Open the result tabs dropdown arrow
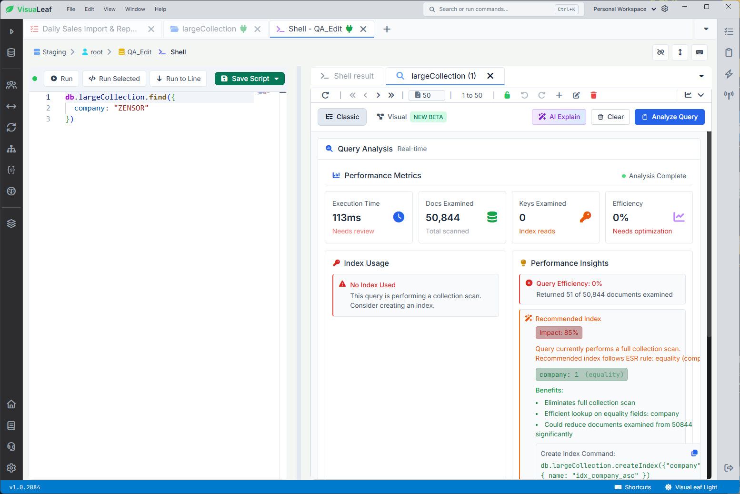The image size is (740, 494). pos(701,76)
